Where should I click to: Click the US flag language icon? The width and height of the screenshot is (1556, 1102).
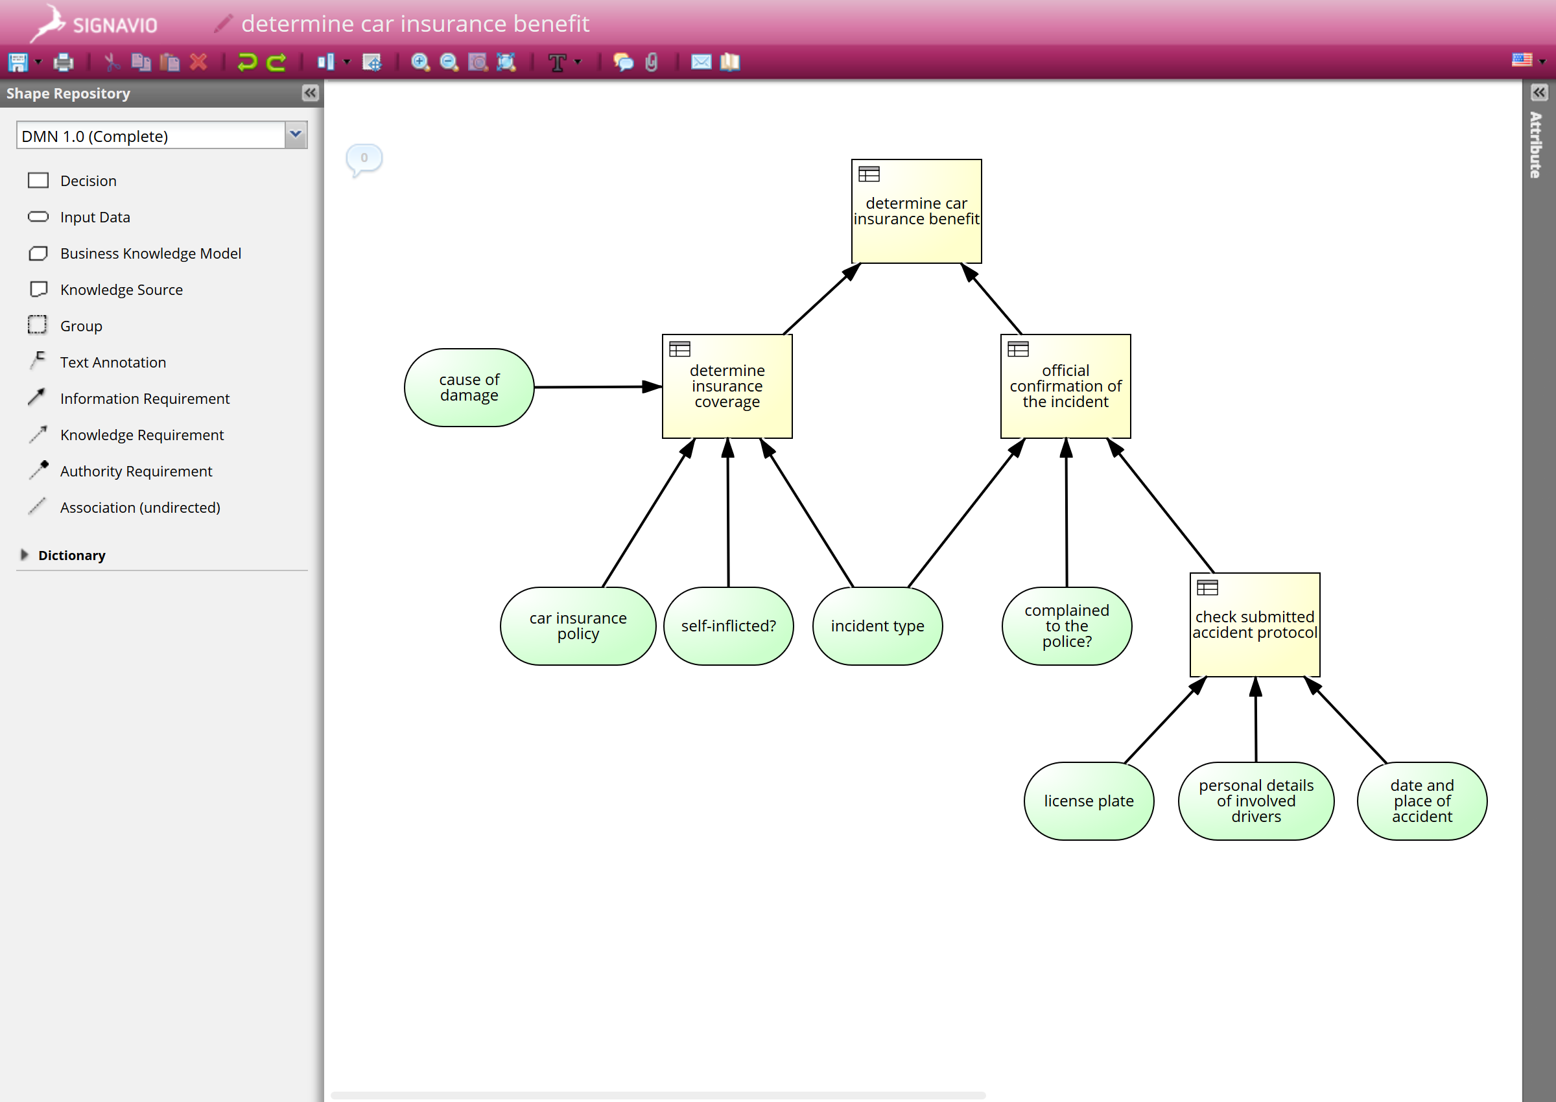1522,61
